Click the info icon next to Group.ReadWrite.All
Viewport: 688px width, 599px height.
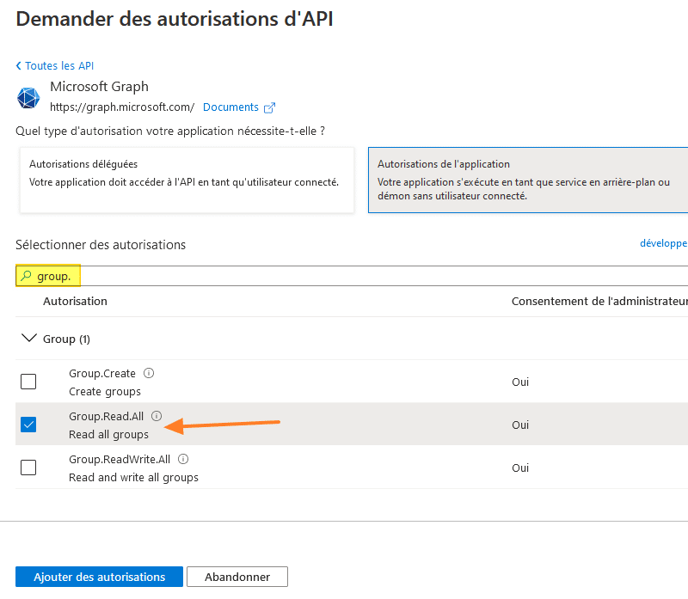click(x=183, y=459)
